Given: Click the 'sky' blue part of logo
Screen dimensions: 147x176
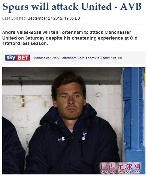Looking at the screenshot, I should (11, 58).
